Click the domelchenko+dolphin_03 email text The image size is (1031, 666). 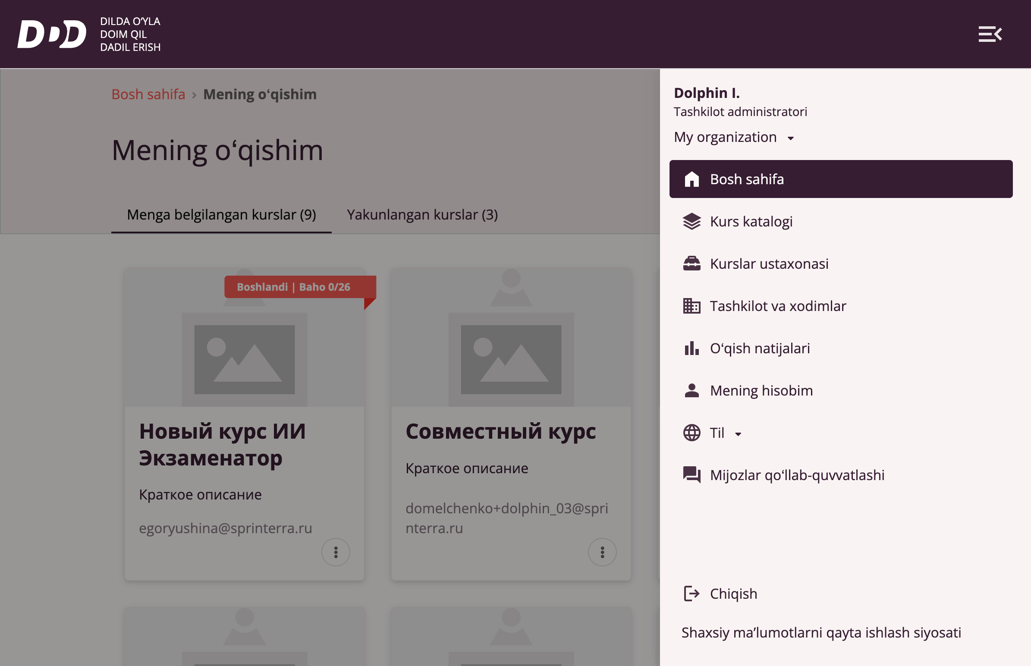507,518
